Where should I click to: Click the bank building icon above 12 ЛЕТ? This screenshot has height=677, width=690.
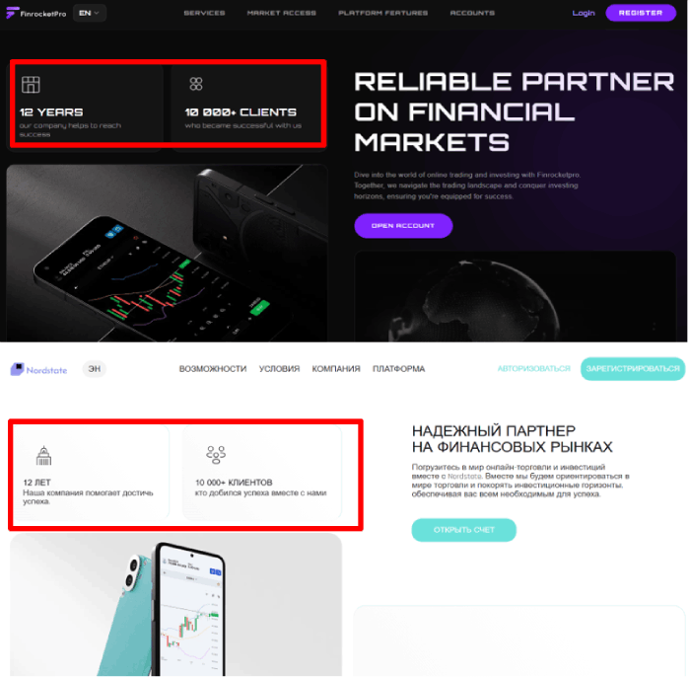coord(43,455)
